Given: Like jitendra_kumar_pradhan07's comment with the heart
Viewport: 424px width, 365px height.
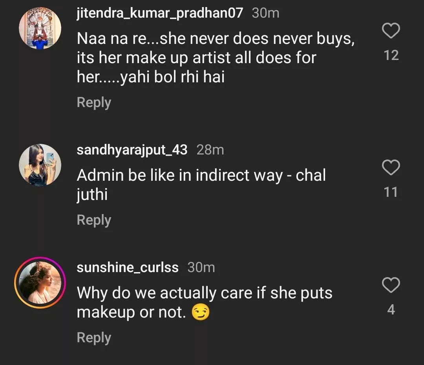Looking at the screenshot, I should 391,31.
